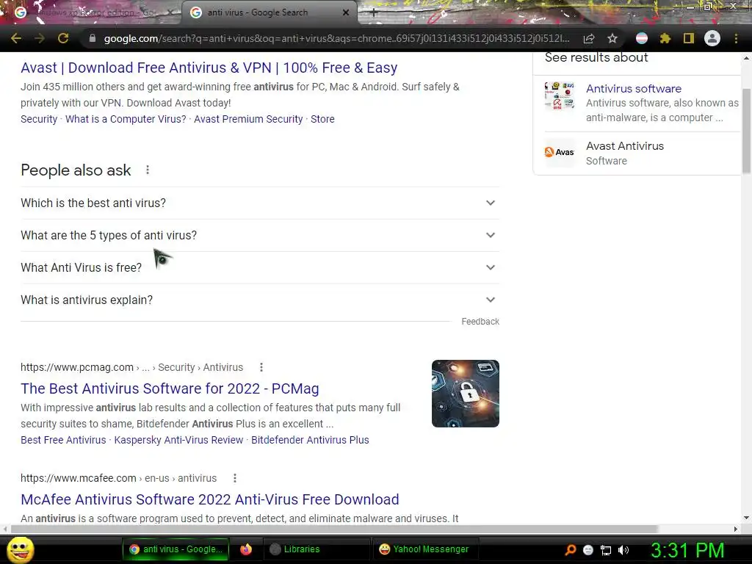752x564 pixels.
Task: Open the Chrome profile avatar
Action: (712, 38)
